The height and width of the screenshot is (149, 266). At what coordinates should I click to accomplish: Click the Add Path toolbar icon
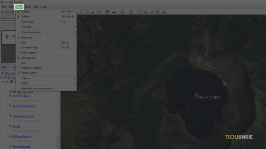[x=87, y=12]
